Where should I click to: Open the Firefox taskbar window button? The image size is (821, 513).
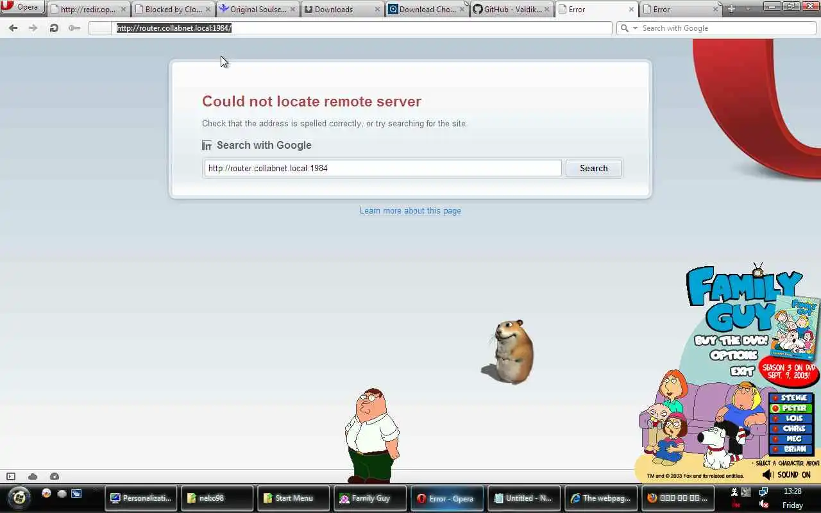678,498
